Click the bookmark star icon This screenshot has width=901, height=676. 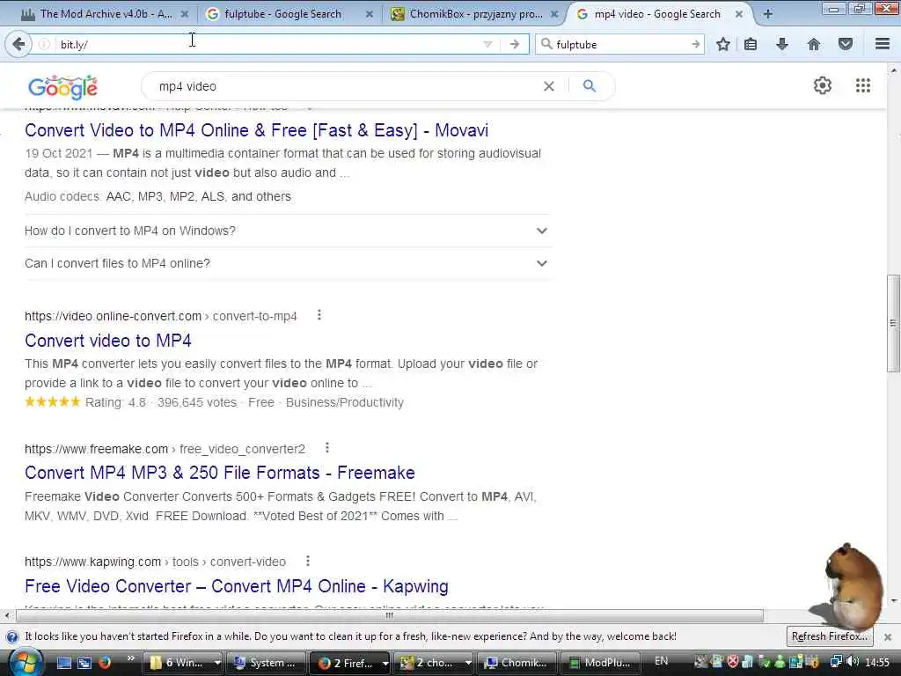[x=723, y=44]
